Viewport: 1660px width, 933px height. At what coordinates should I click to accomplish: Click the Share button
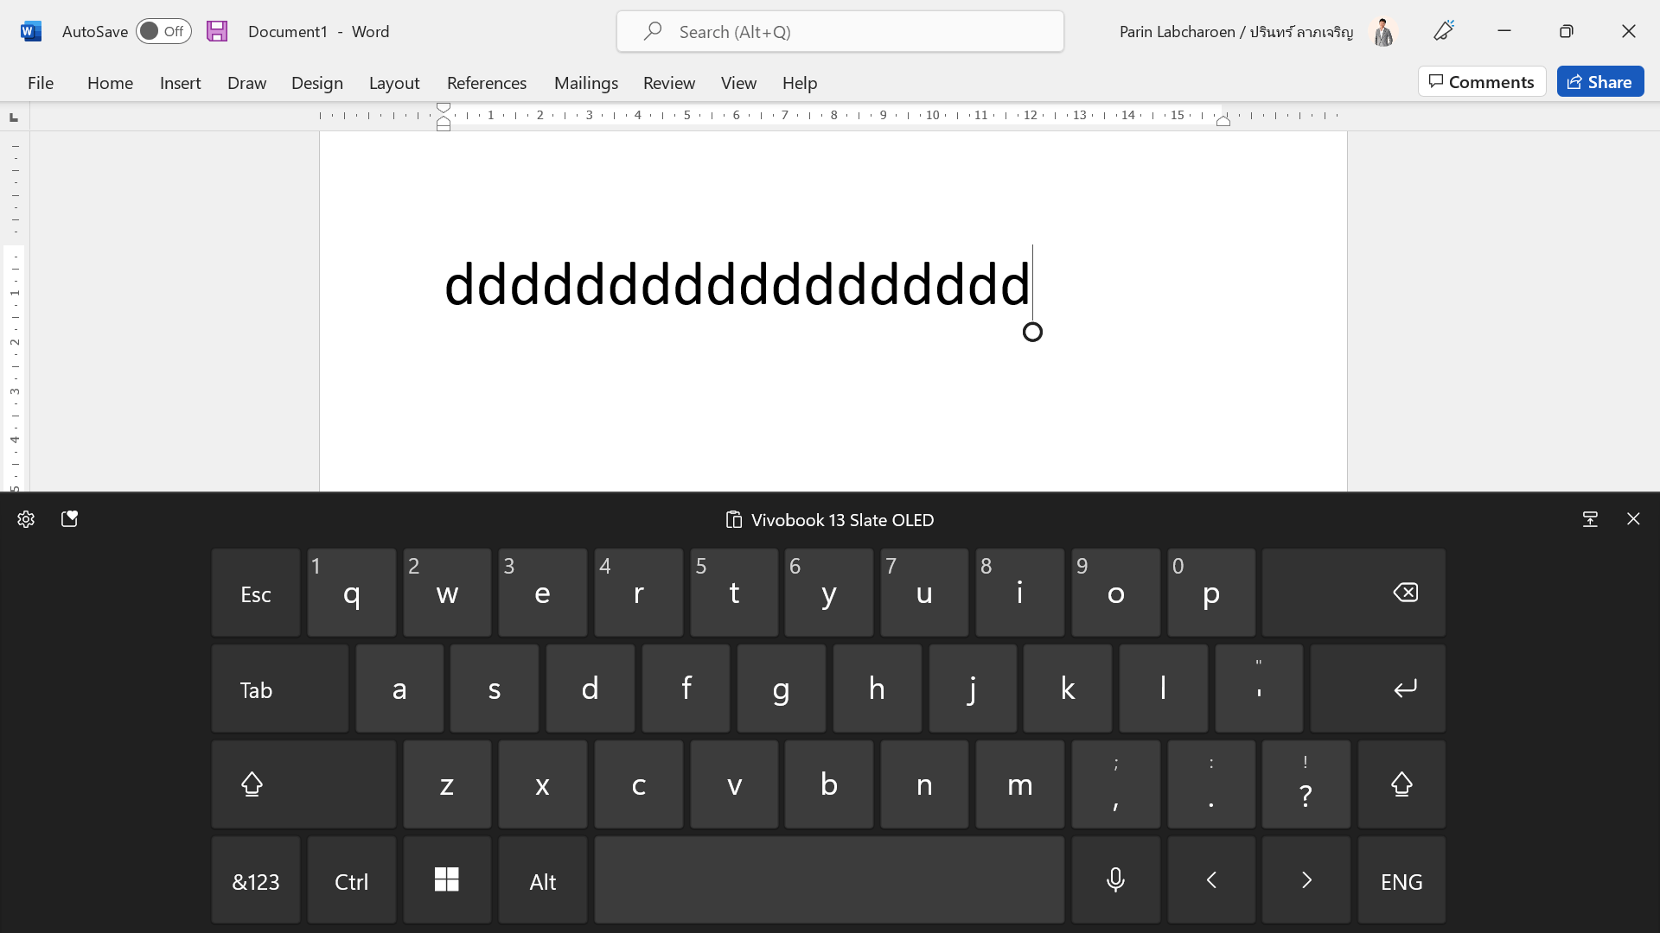[x=1599, y=82]
